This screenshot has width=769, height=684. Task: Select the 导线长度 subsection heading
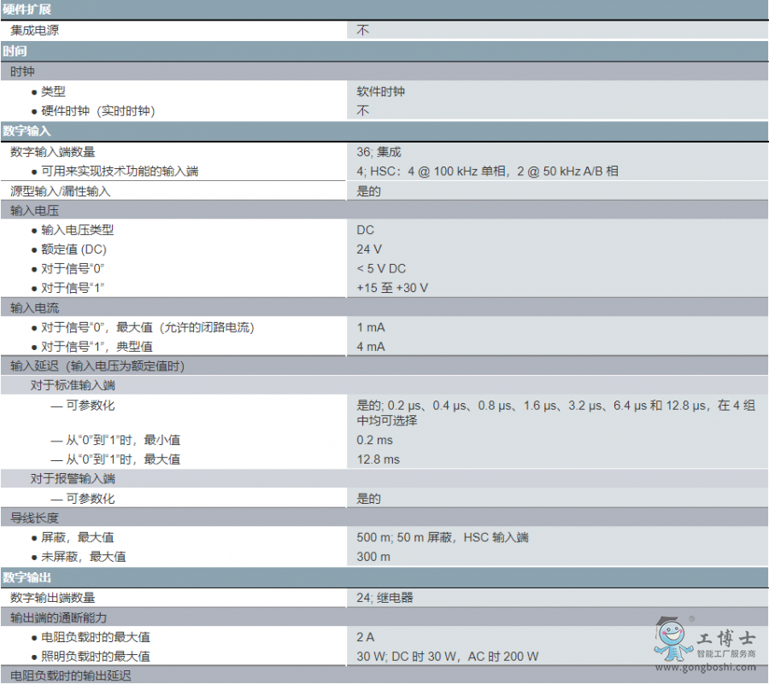(34, 517)
